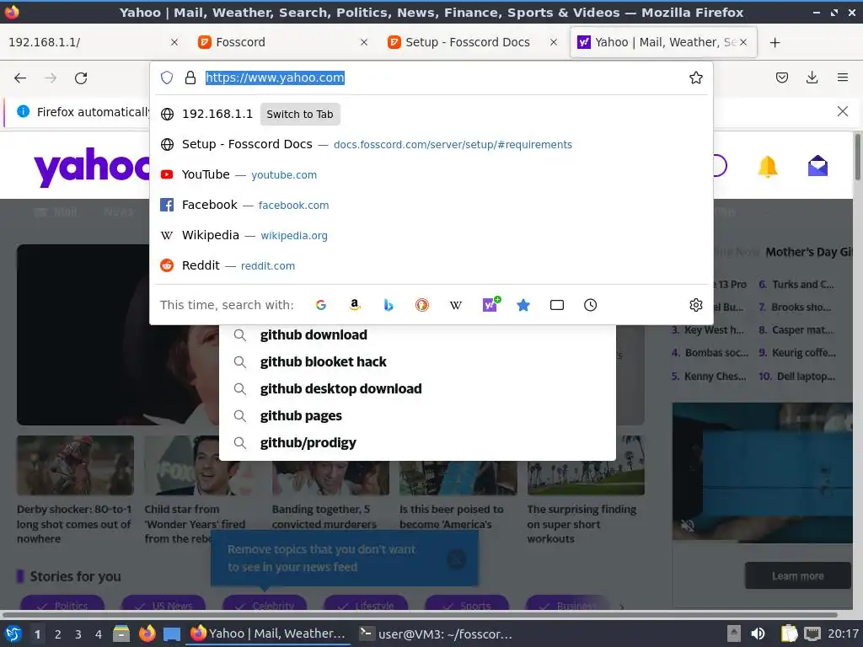Click the Yahoo notification bell
The width and height of the screenshot is (863, 647).
(x=767, y=166)
